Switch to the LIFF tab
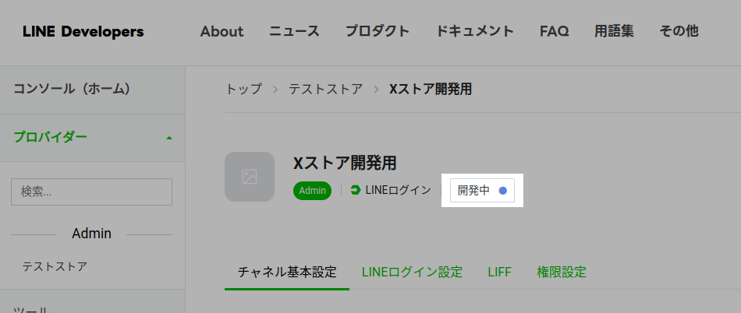Screen dimensions: 741x313 tap(499, 272)
